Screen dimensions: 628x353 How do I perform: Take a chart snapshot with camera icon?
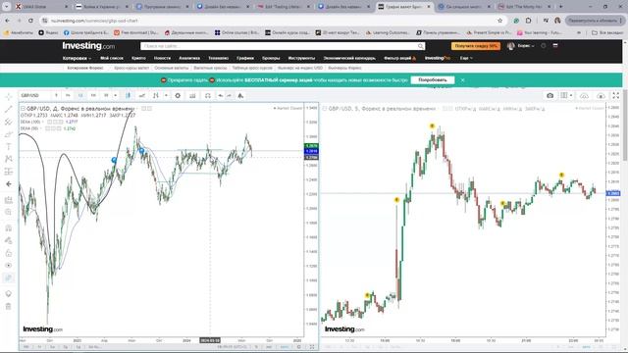tap(549, 96)
